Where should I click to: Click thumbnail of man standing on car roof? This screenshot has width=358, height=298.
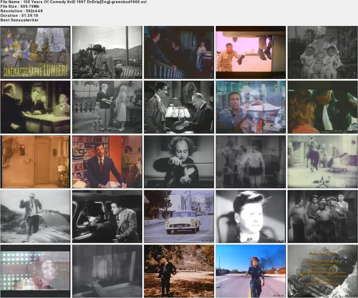click(x=35, y=216)
